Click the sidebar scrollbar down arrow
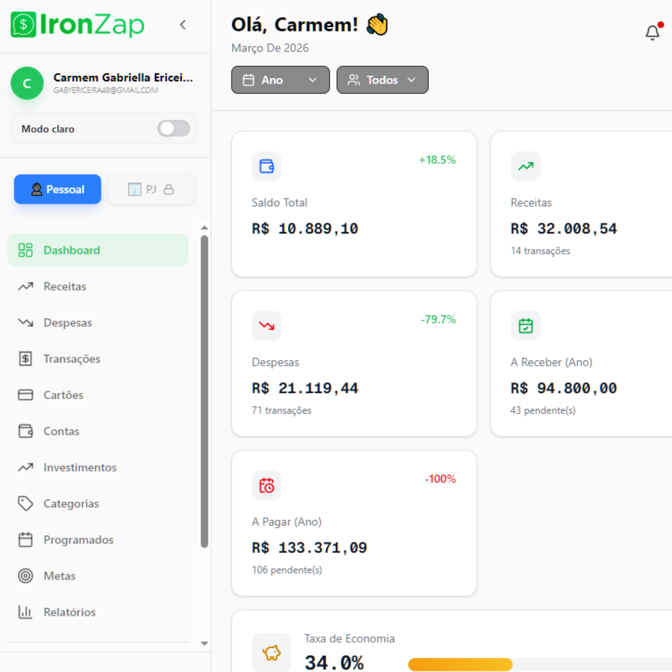Viewport: 672px width, 672px height. point(204,644)
